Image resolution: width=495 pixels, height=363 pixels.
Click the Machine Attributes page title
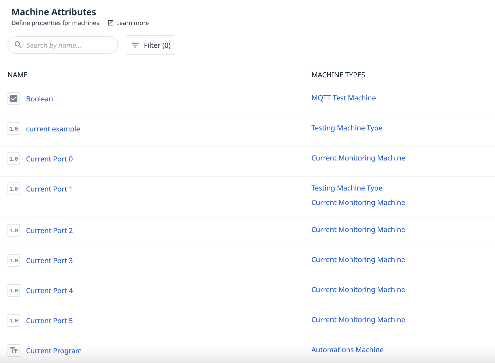[x=54, y=12]
